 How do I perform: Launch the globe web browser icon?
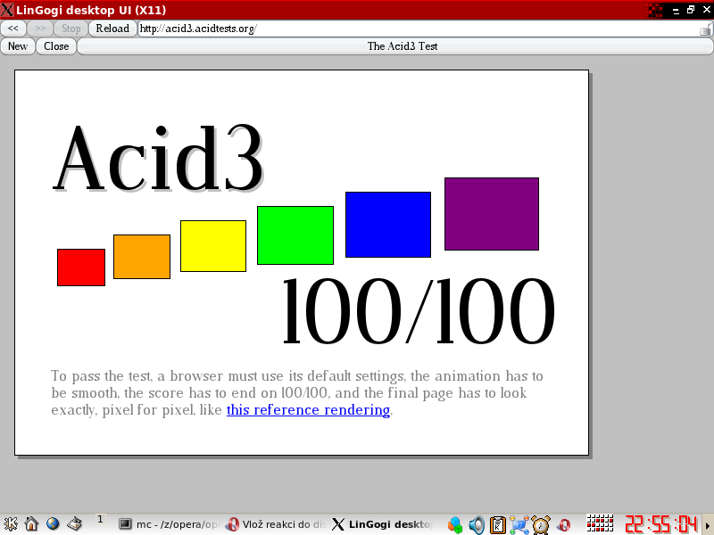pos(53,524)
